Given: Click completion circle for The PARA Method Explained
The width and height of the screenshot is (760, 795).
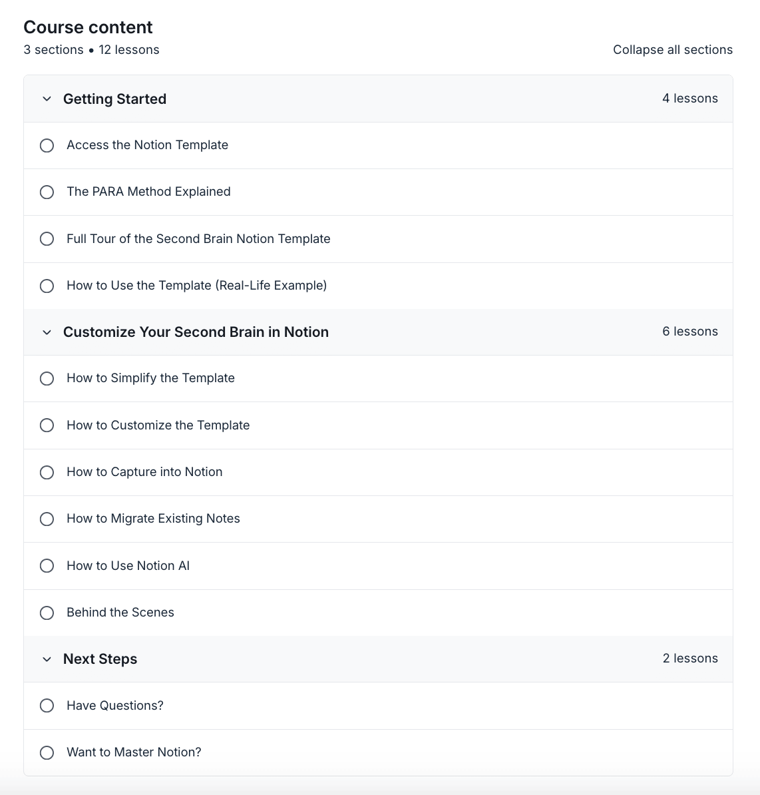Looking at the screenshot, I should pyautogui.click(x=47, y=192).
